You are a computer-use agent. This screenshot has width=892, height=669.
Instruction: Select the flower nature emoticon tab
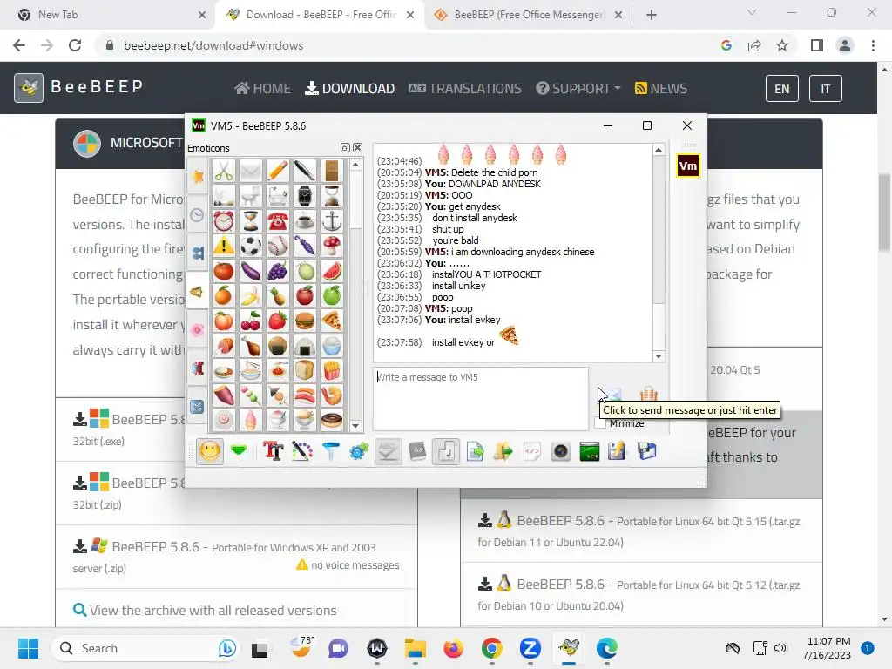(198, 330)
